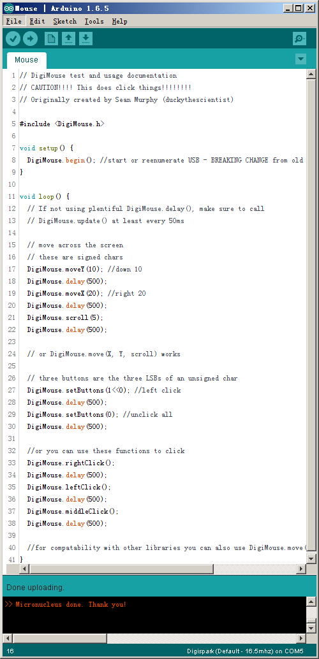The width and height of the screenshot is (319, 659).
Task: Place cursor on DigiMouse.rightClick() line
Action: [71, 463]
